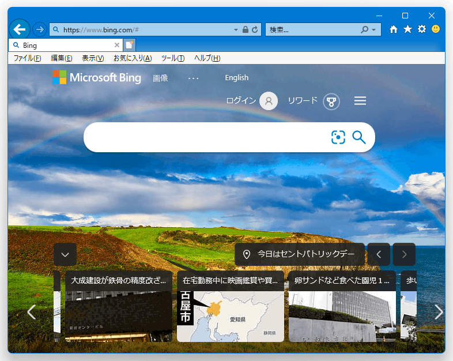Click the Bing search magnifier button
Screen dimensions: 453x361
tap(359, 137)
